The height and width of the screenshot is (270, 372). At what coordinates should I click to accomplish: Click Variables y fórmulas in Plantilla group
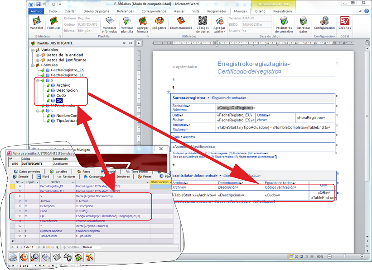110,24
